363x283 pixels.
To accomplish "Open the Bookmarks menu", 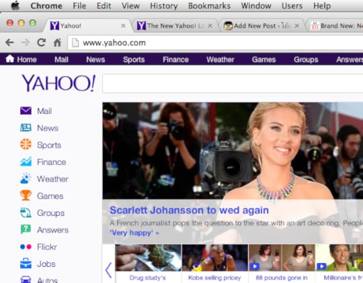I will tap(209, 6).
